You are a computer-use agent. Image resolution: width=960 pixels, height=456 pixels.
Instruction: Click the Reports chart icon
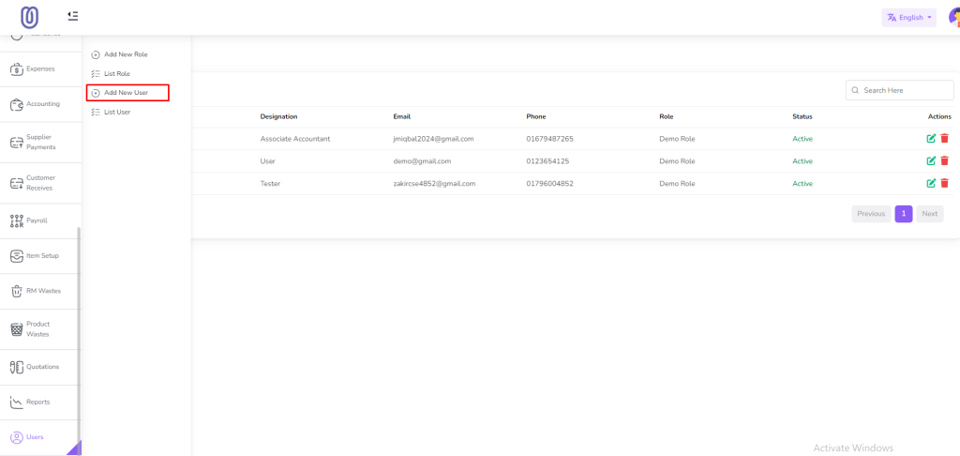click(x=17, y=403)
